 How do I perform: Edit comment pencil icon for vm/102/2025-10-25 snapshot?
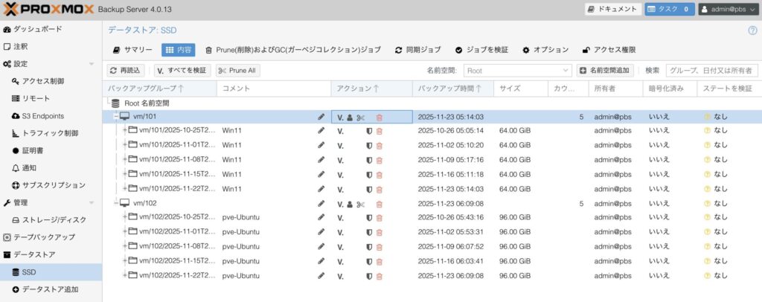(321, 218)
